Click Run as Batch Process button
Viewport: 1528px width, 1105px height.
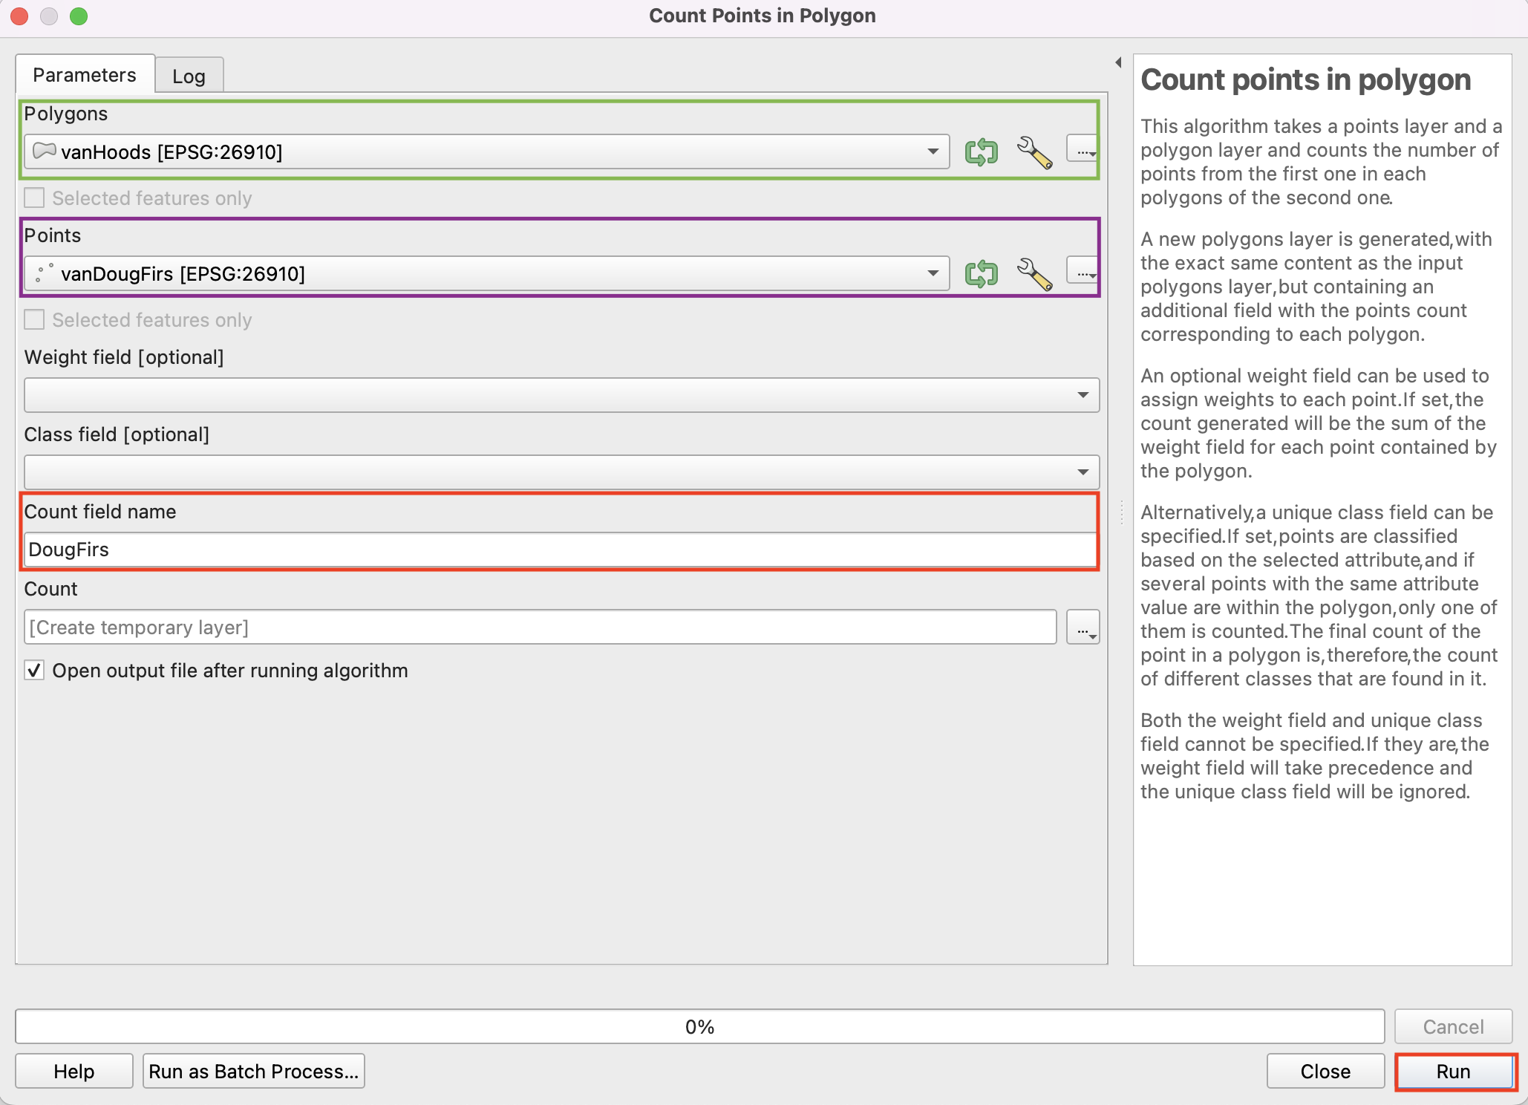[253, 1071]
